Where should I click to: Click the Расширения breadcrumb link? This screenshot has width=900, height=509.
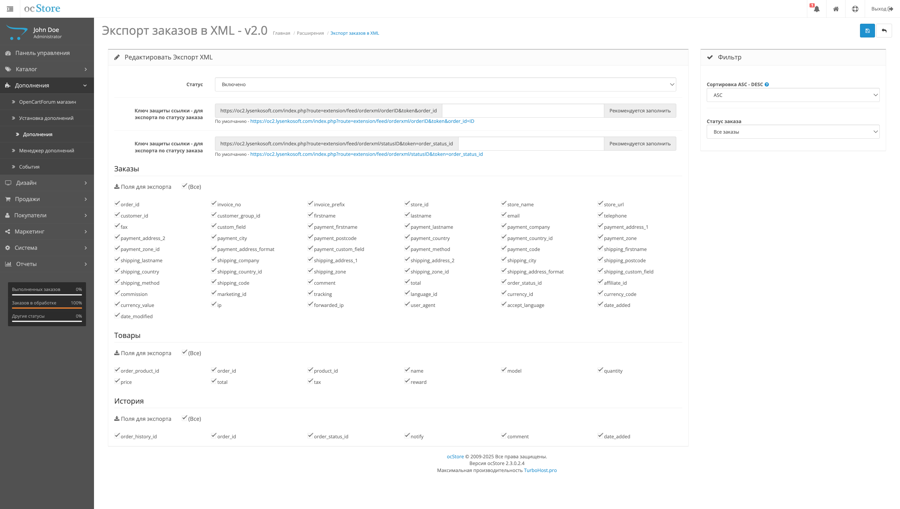point(310,33)
